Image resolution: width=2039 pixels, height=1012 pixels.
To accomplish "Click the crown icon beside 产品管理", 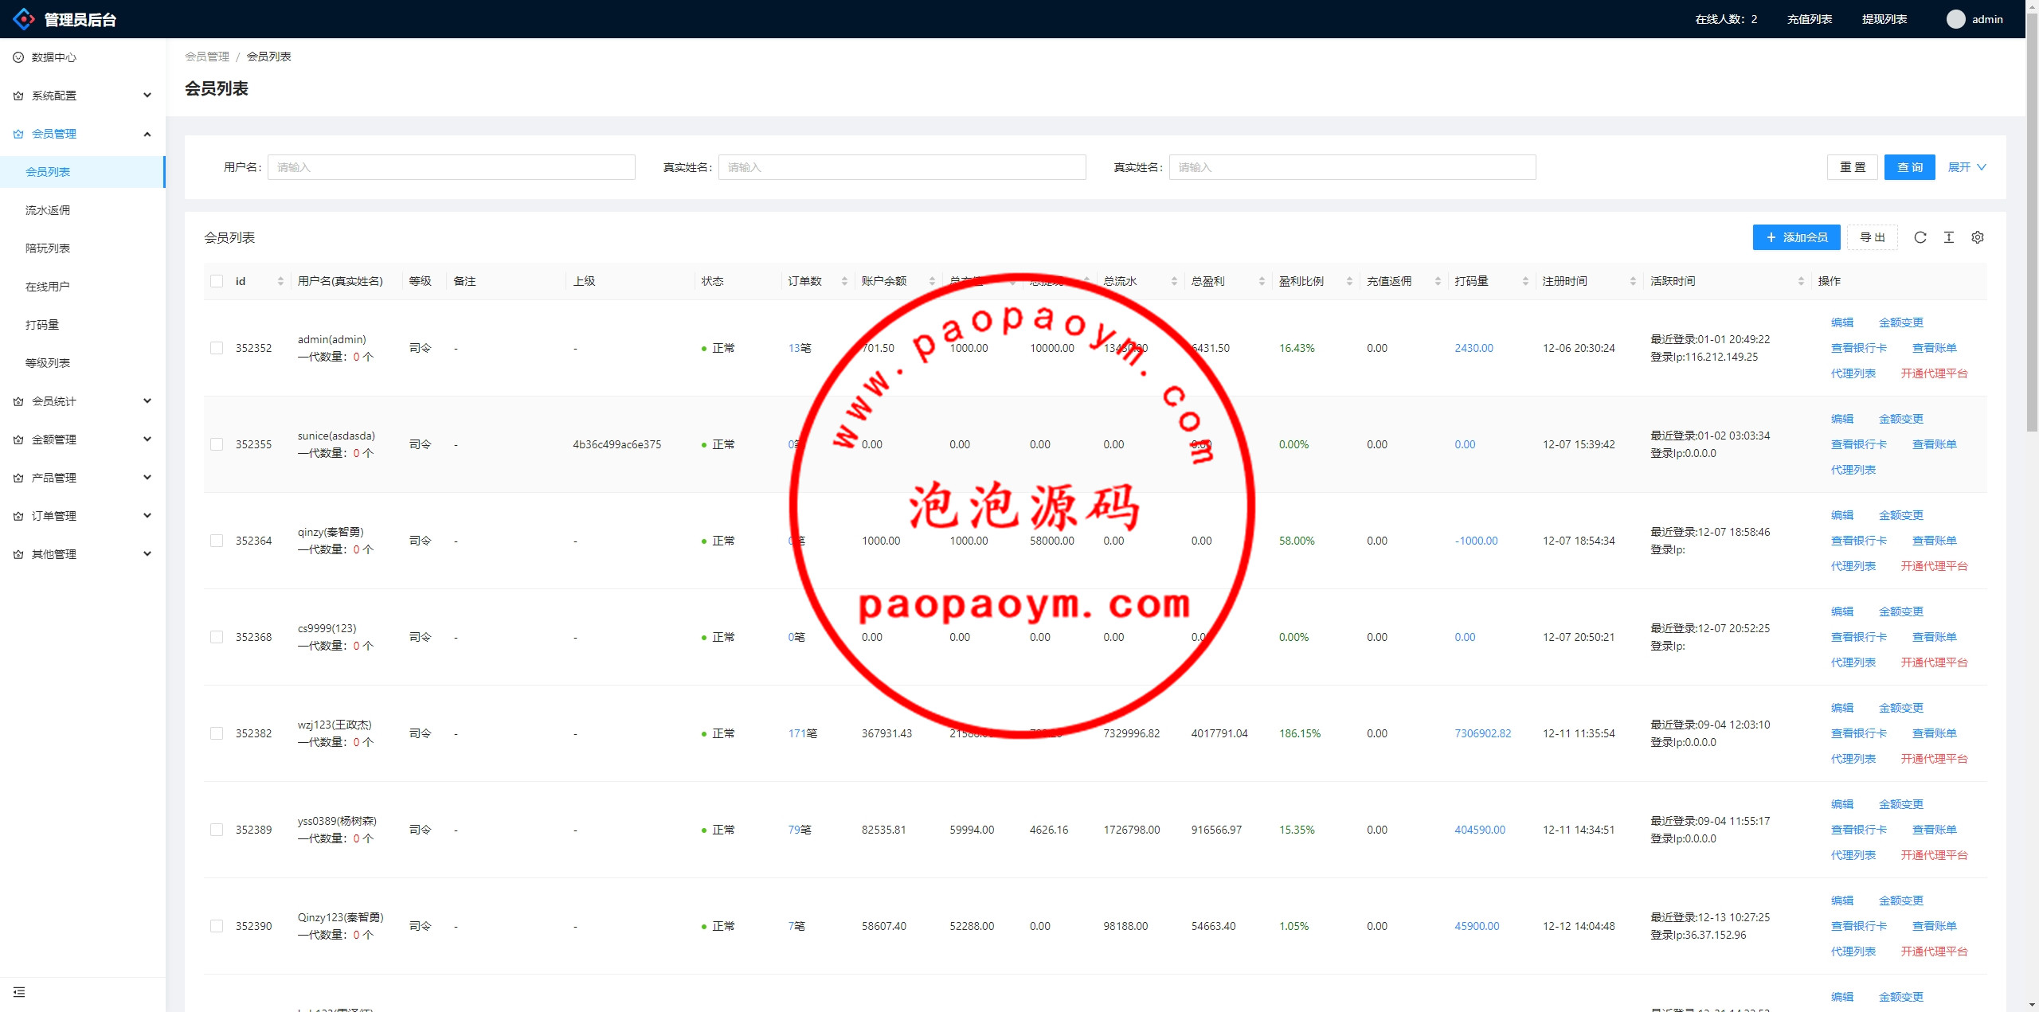I will click(x=18, y=478).
